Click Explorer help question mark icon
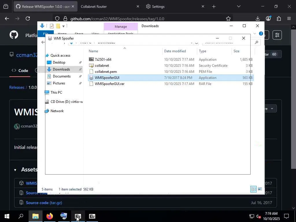The image size is (296, 222). coord(261,34)
